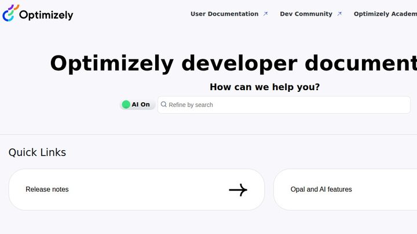Click external arrow icon beside User Documentation
Viewport: 417px width, 234px height.
[265, 14]
